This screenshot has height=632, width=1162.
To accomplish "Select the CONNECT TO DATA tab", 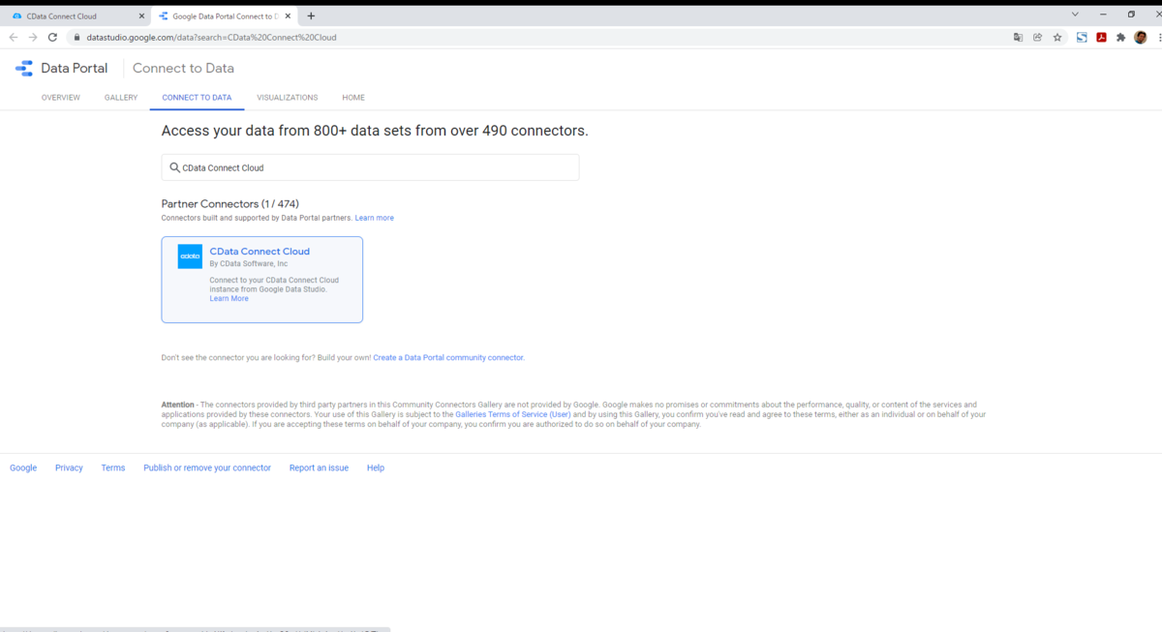I will click(197, 98).
